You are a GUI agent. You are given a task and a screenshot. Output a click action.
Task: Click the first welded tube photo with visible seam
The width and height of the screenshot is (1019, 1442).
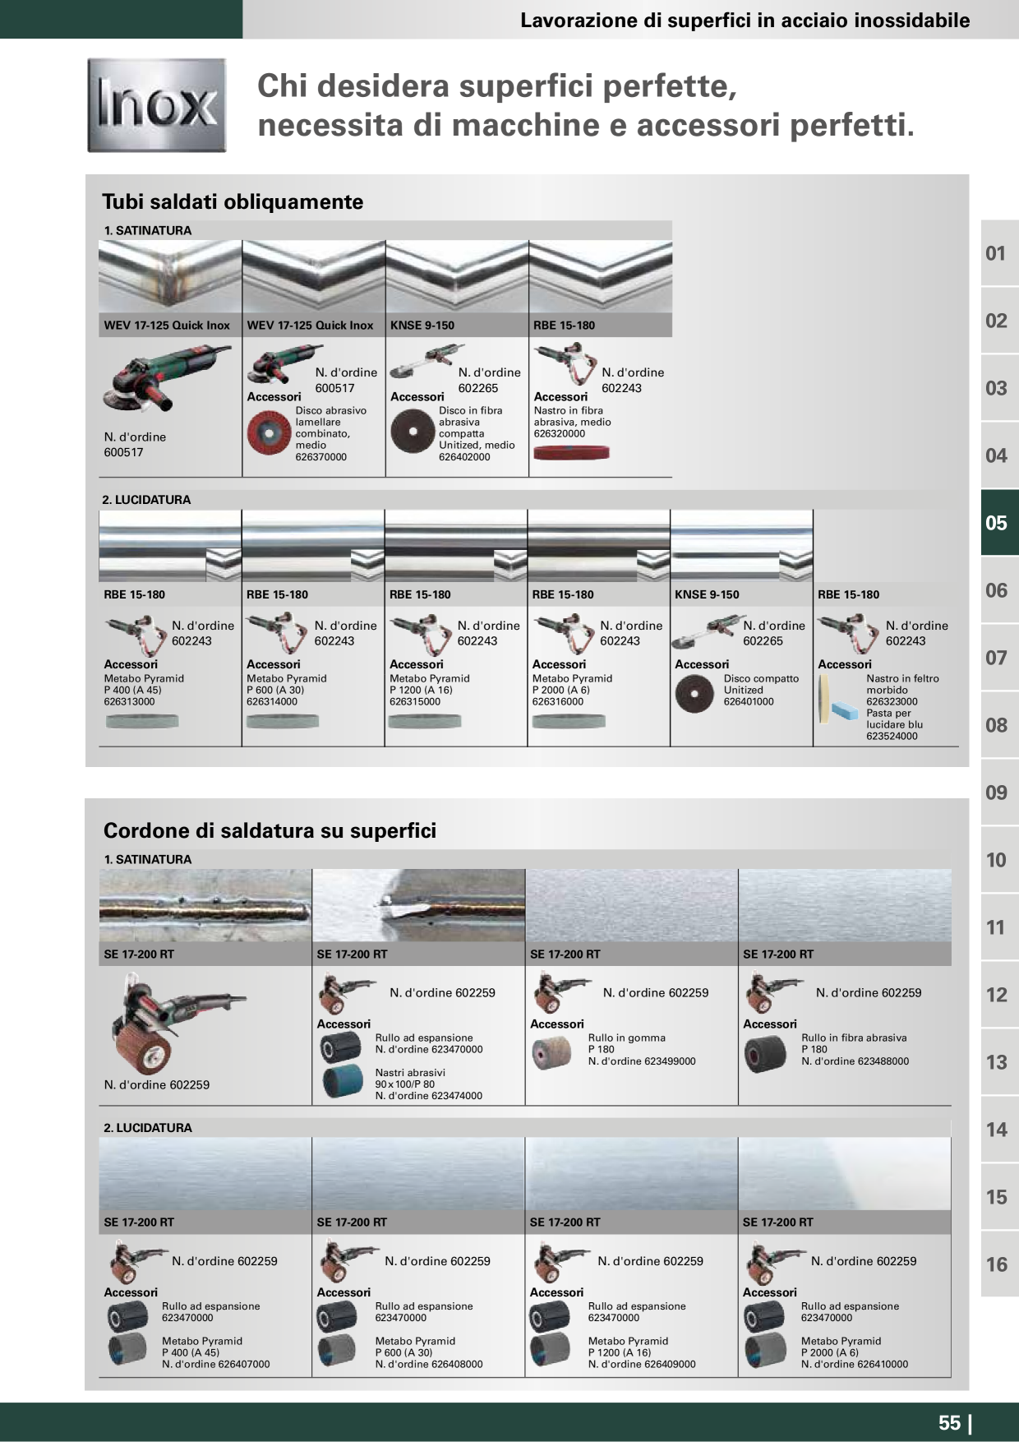(x=170, y=277)
